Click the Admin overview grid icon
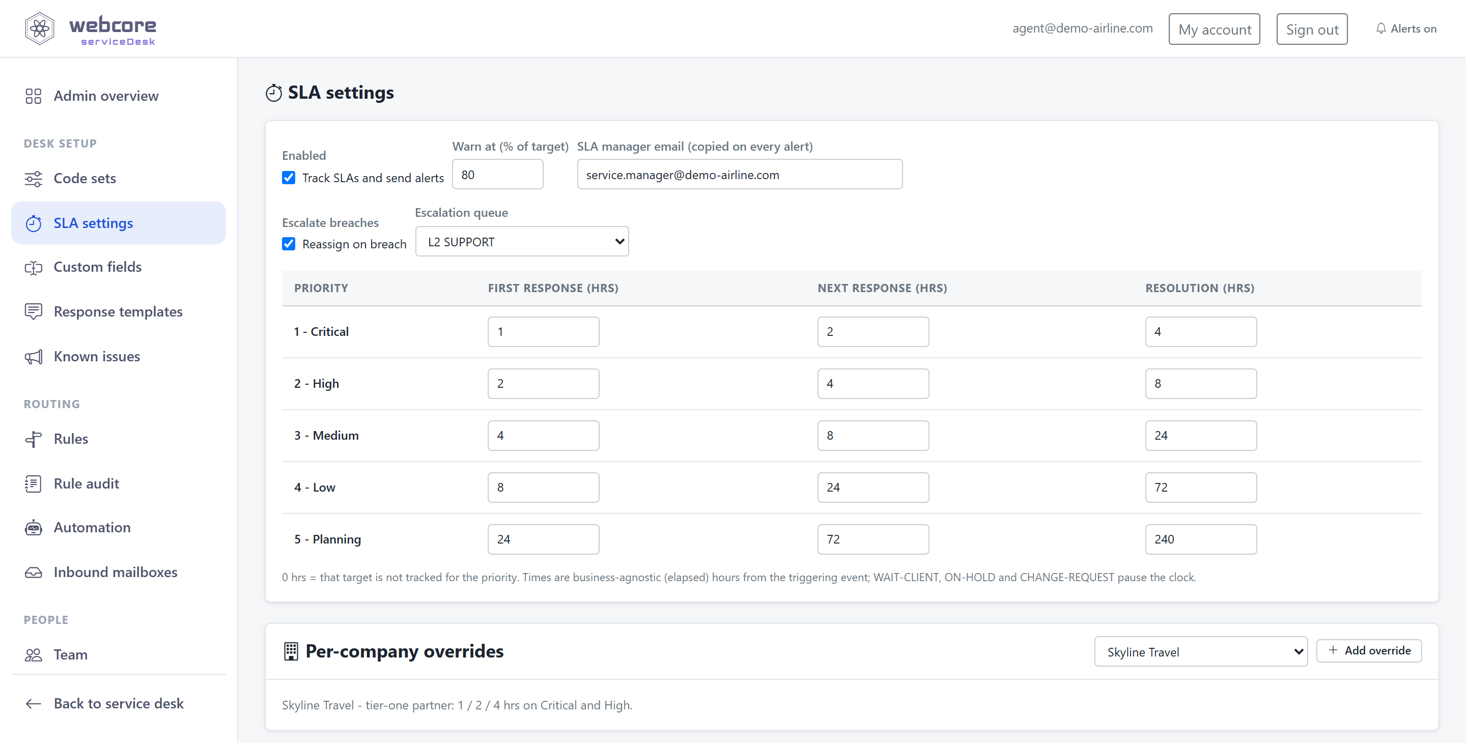Screen dimensions: 1466x743 [x=34, y=96]
